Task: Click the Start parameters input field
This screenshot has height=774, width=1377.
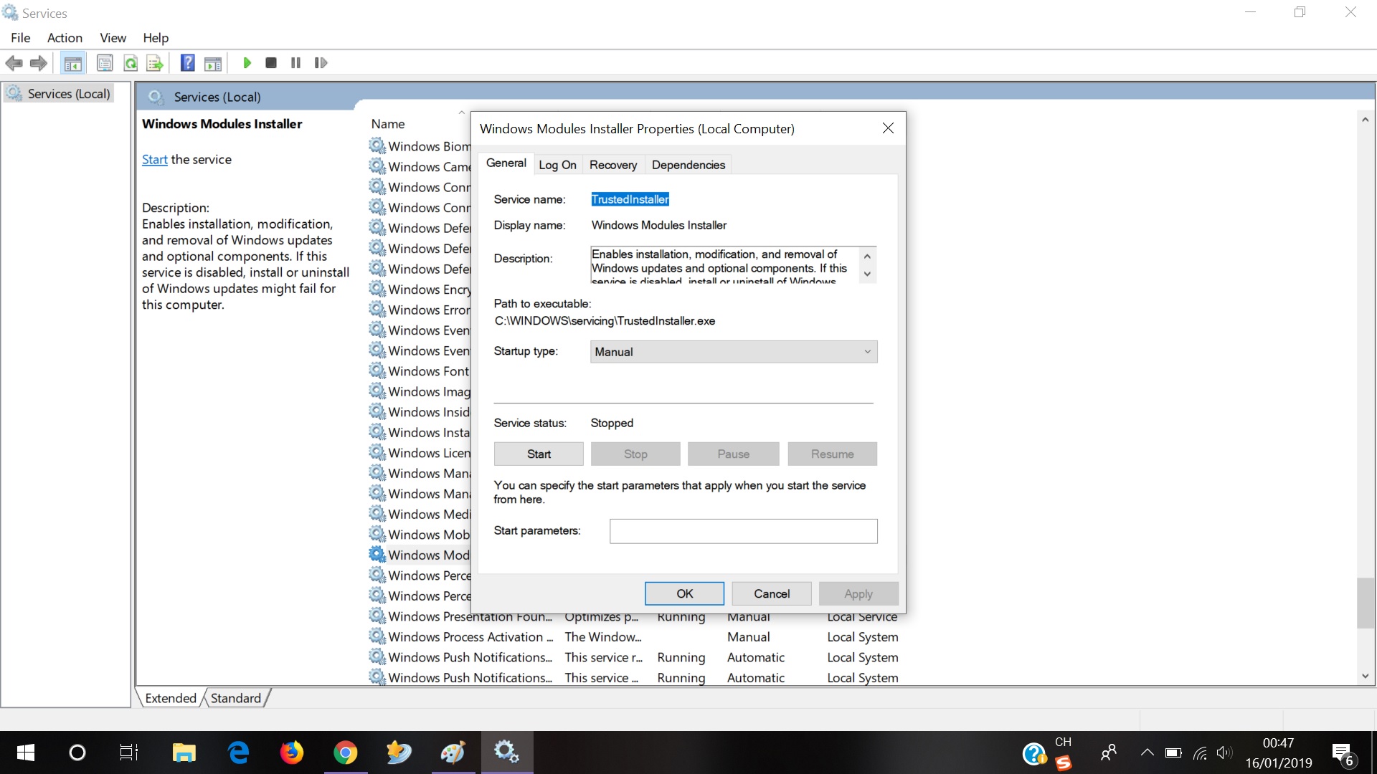Action: coord(744,531)
